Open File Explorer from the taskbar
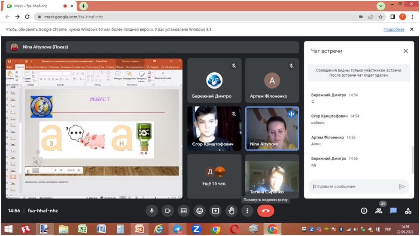 [x=63, y=229]
